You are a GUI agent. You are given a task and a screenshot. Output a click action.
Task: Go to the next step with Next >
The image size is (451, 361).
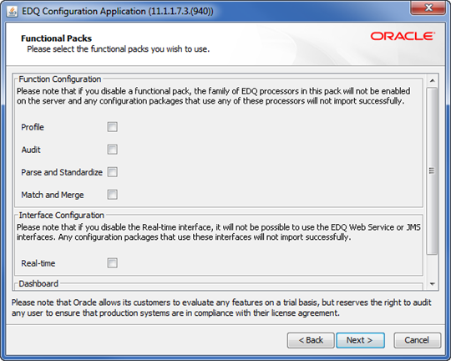coord(360,340)
